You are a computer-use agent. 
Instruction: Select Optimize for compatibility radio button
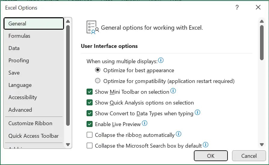98,81
